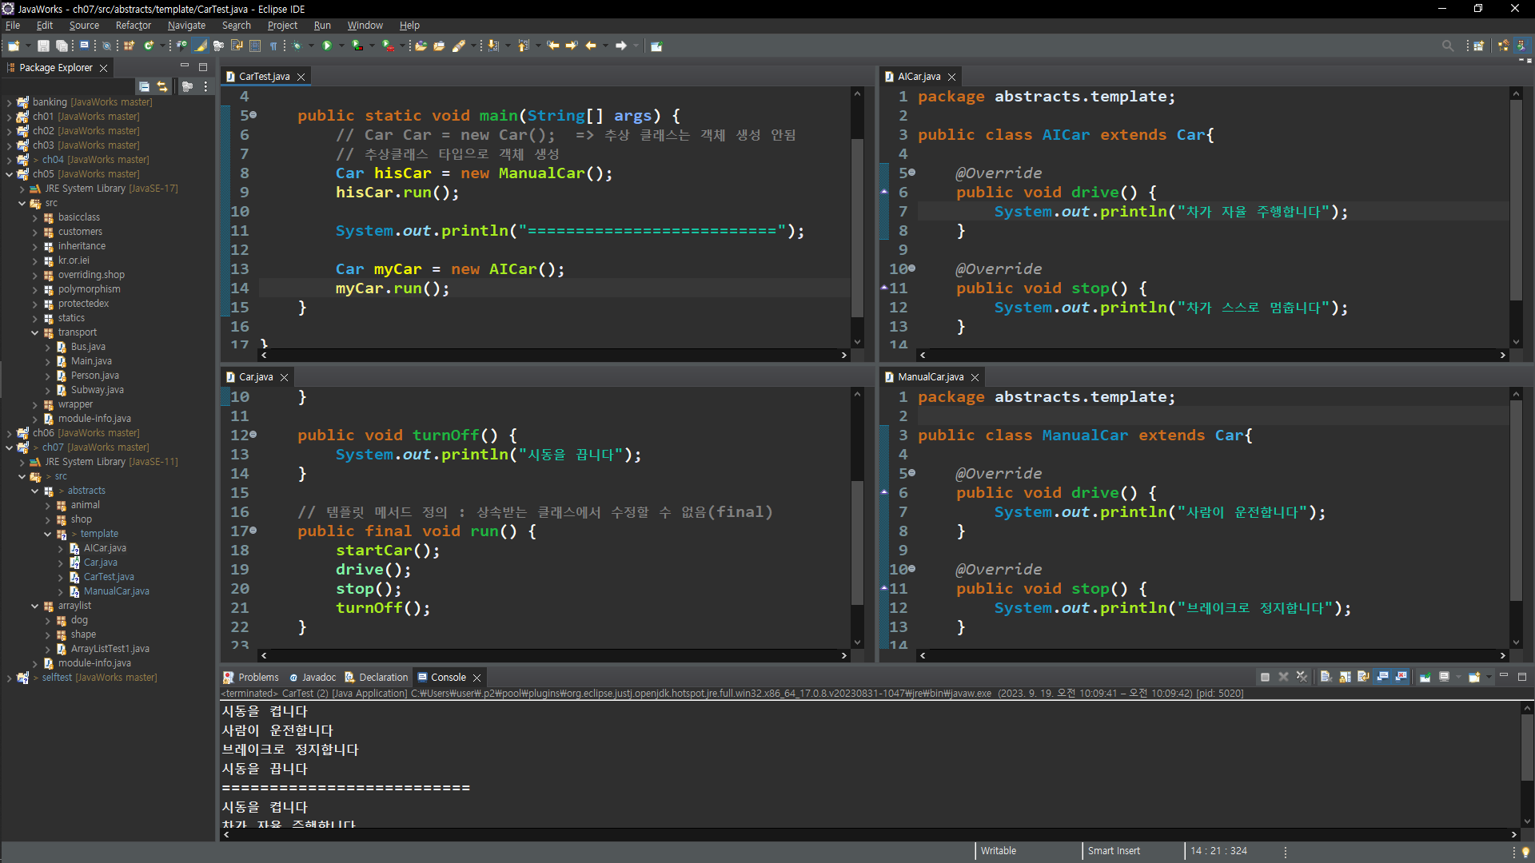The width and height of the screenshot is (1535, 863).
Task: Toggle Word Wrap in Console toolbar
Action: tap(1363, 677)
